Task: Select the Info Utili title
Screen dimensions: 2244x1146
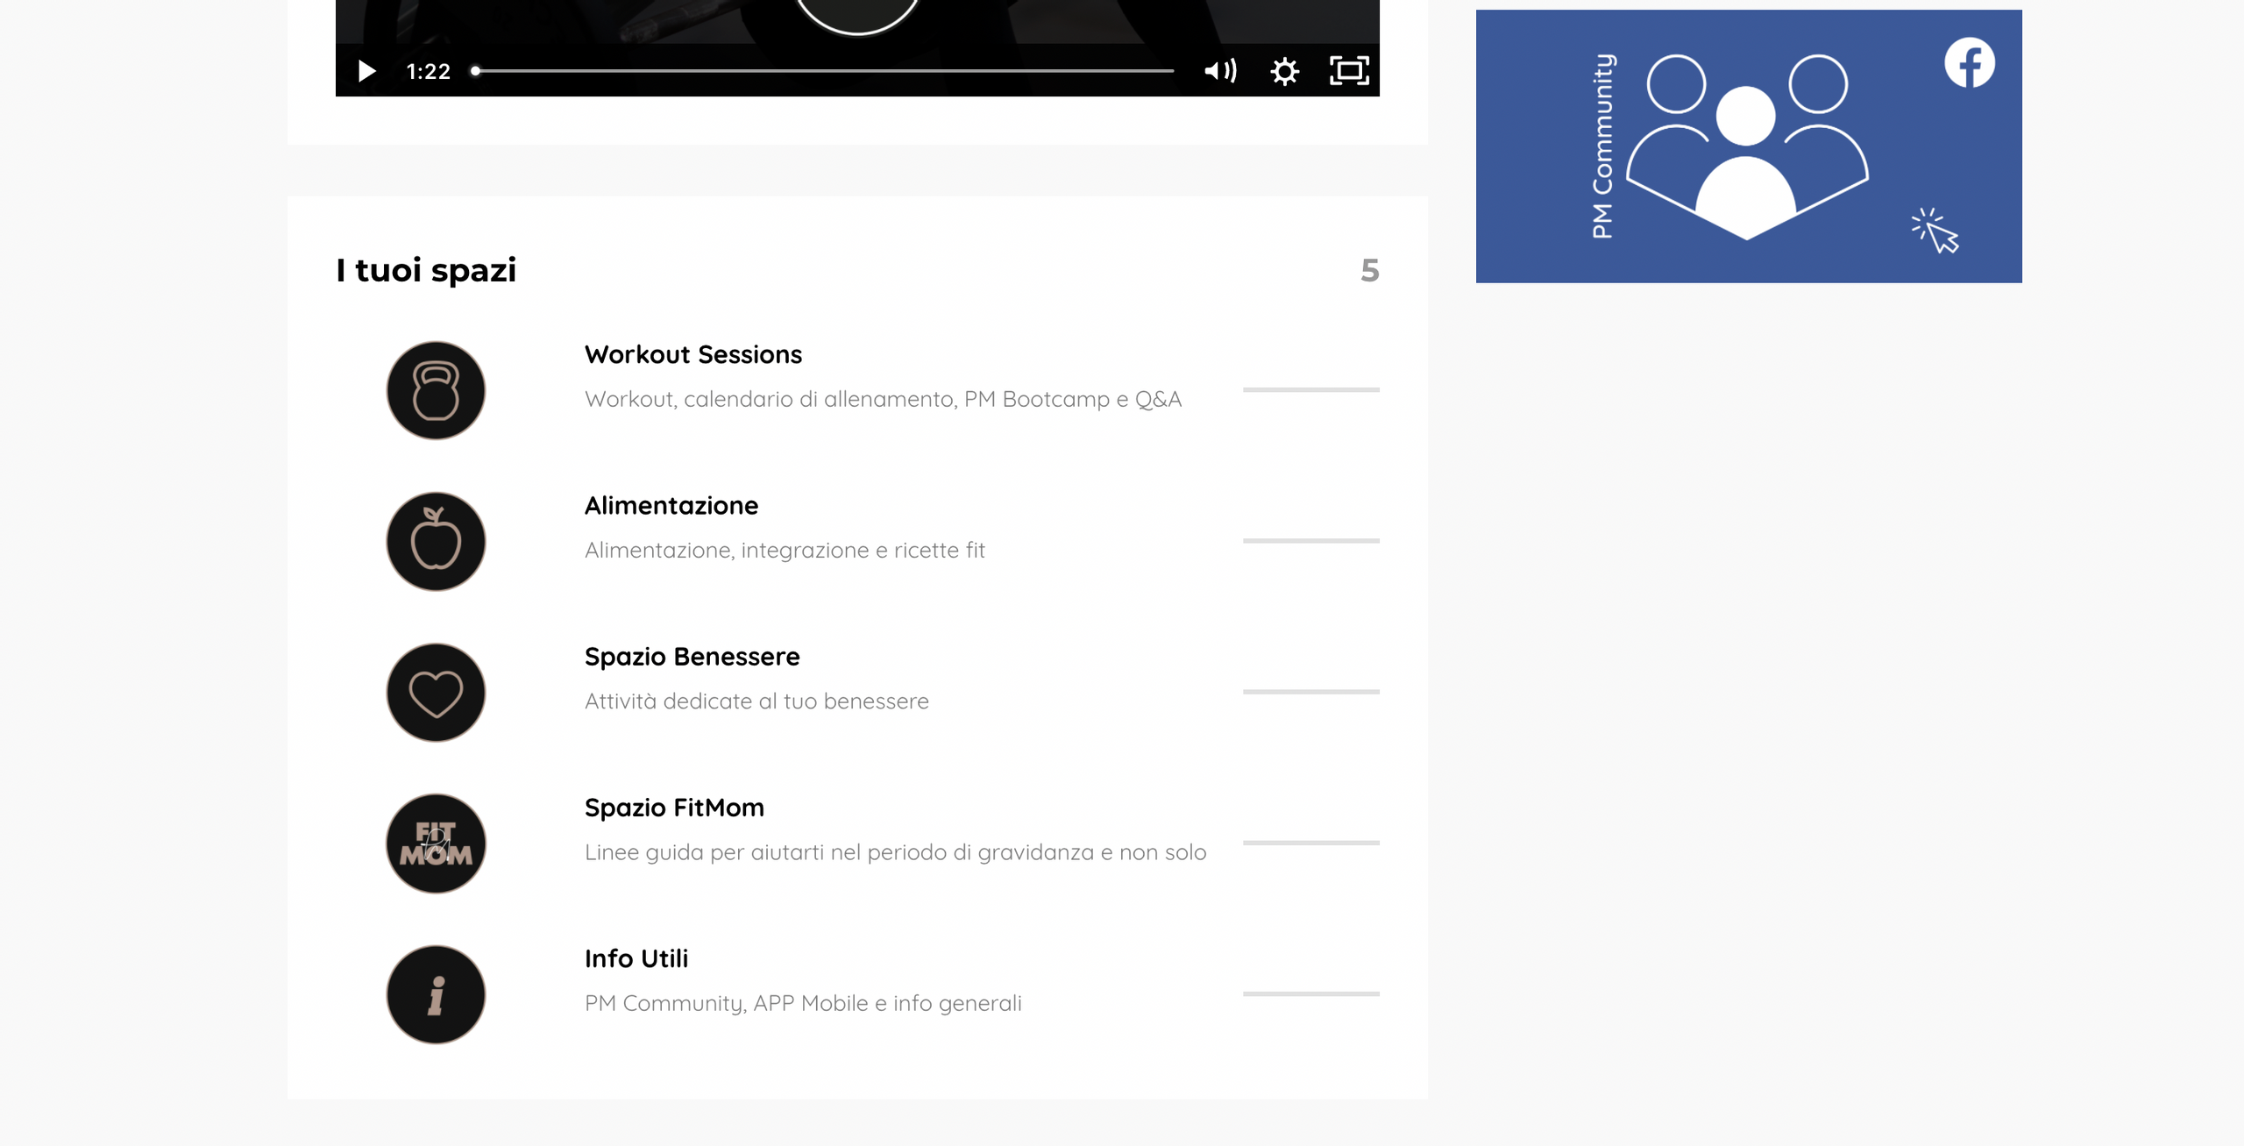Action: tap(636, 958)
